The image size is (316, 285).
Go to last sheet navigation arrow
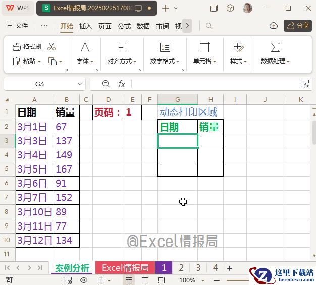pyautogui.click(x=40, y=268)
